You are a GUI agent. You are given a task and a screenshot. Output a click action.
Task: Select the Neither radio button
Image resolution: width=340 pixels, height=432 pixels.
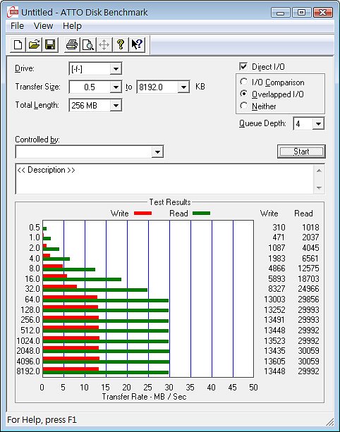click(x=243, y=106)
